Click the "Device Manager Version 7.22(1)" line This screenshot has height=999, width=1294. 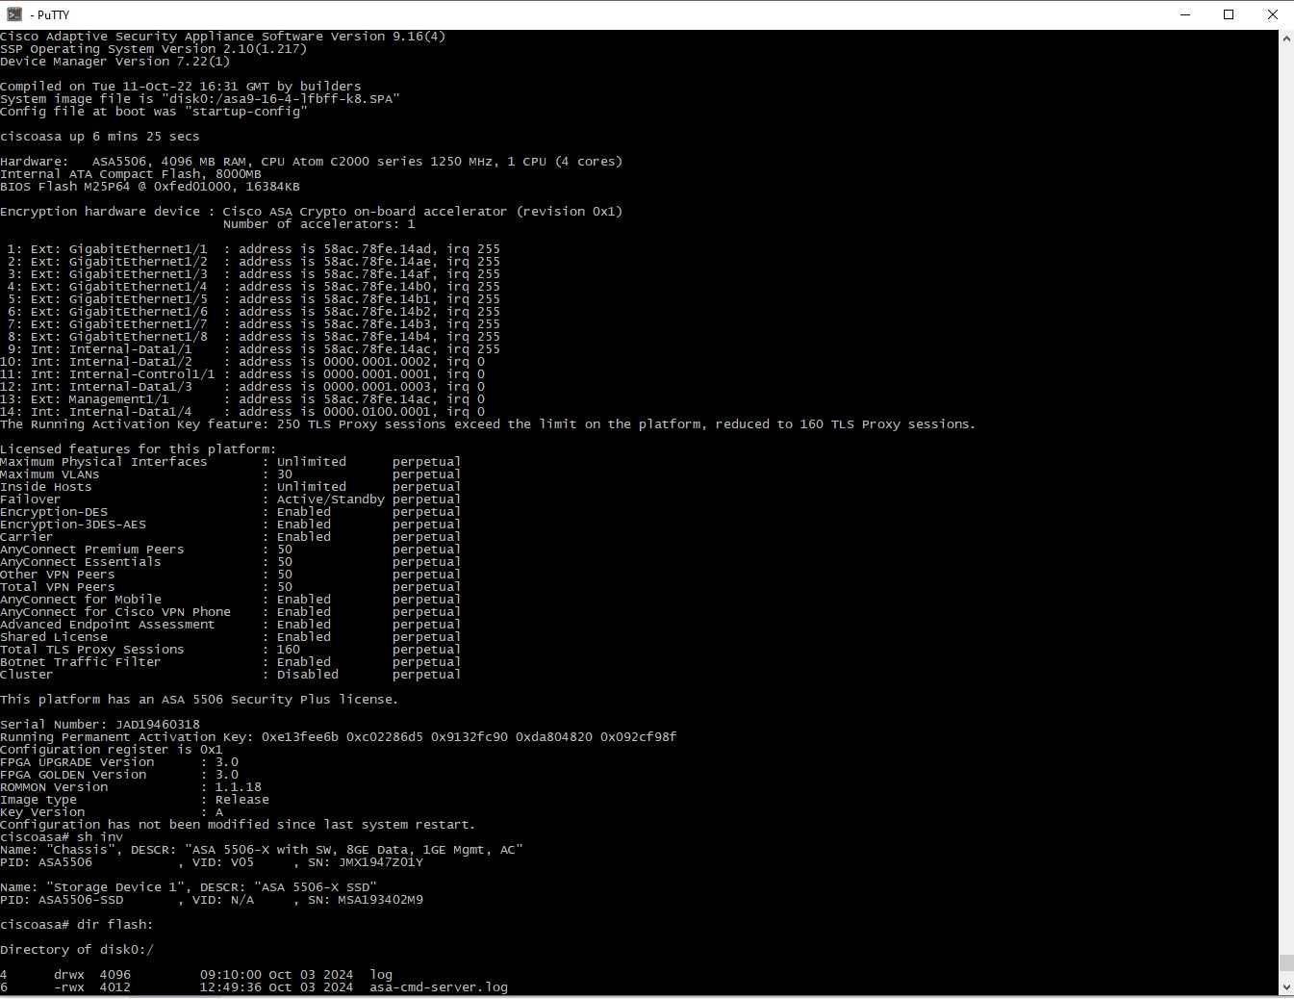[x=115, y=62]
